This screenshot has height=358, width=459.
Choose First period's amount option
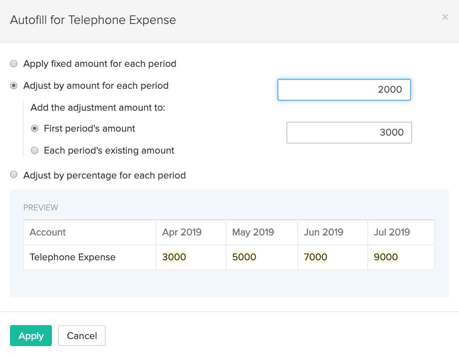coord(34,129)
